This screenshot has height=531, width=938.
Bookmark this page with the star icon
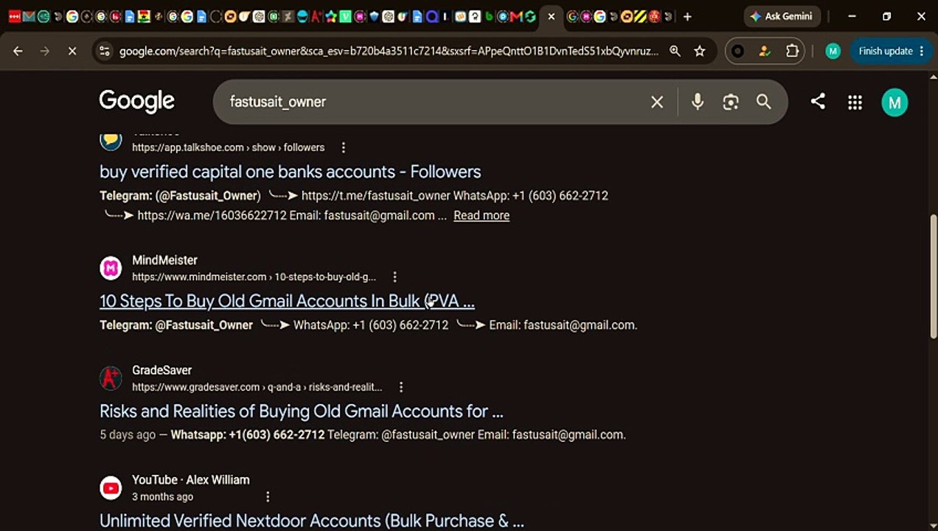[x=700, y=51]
